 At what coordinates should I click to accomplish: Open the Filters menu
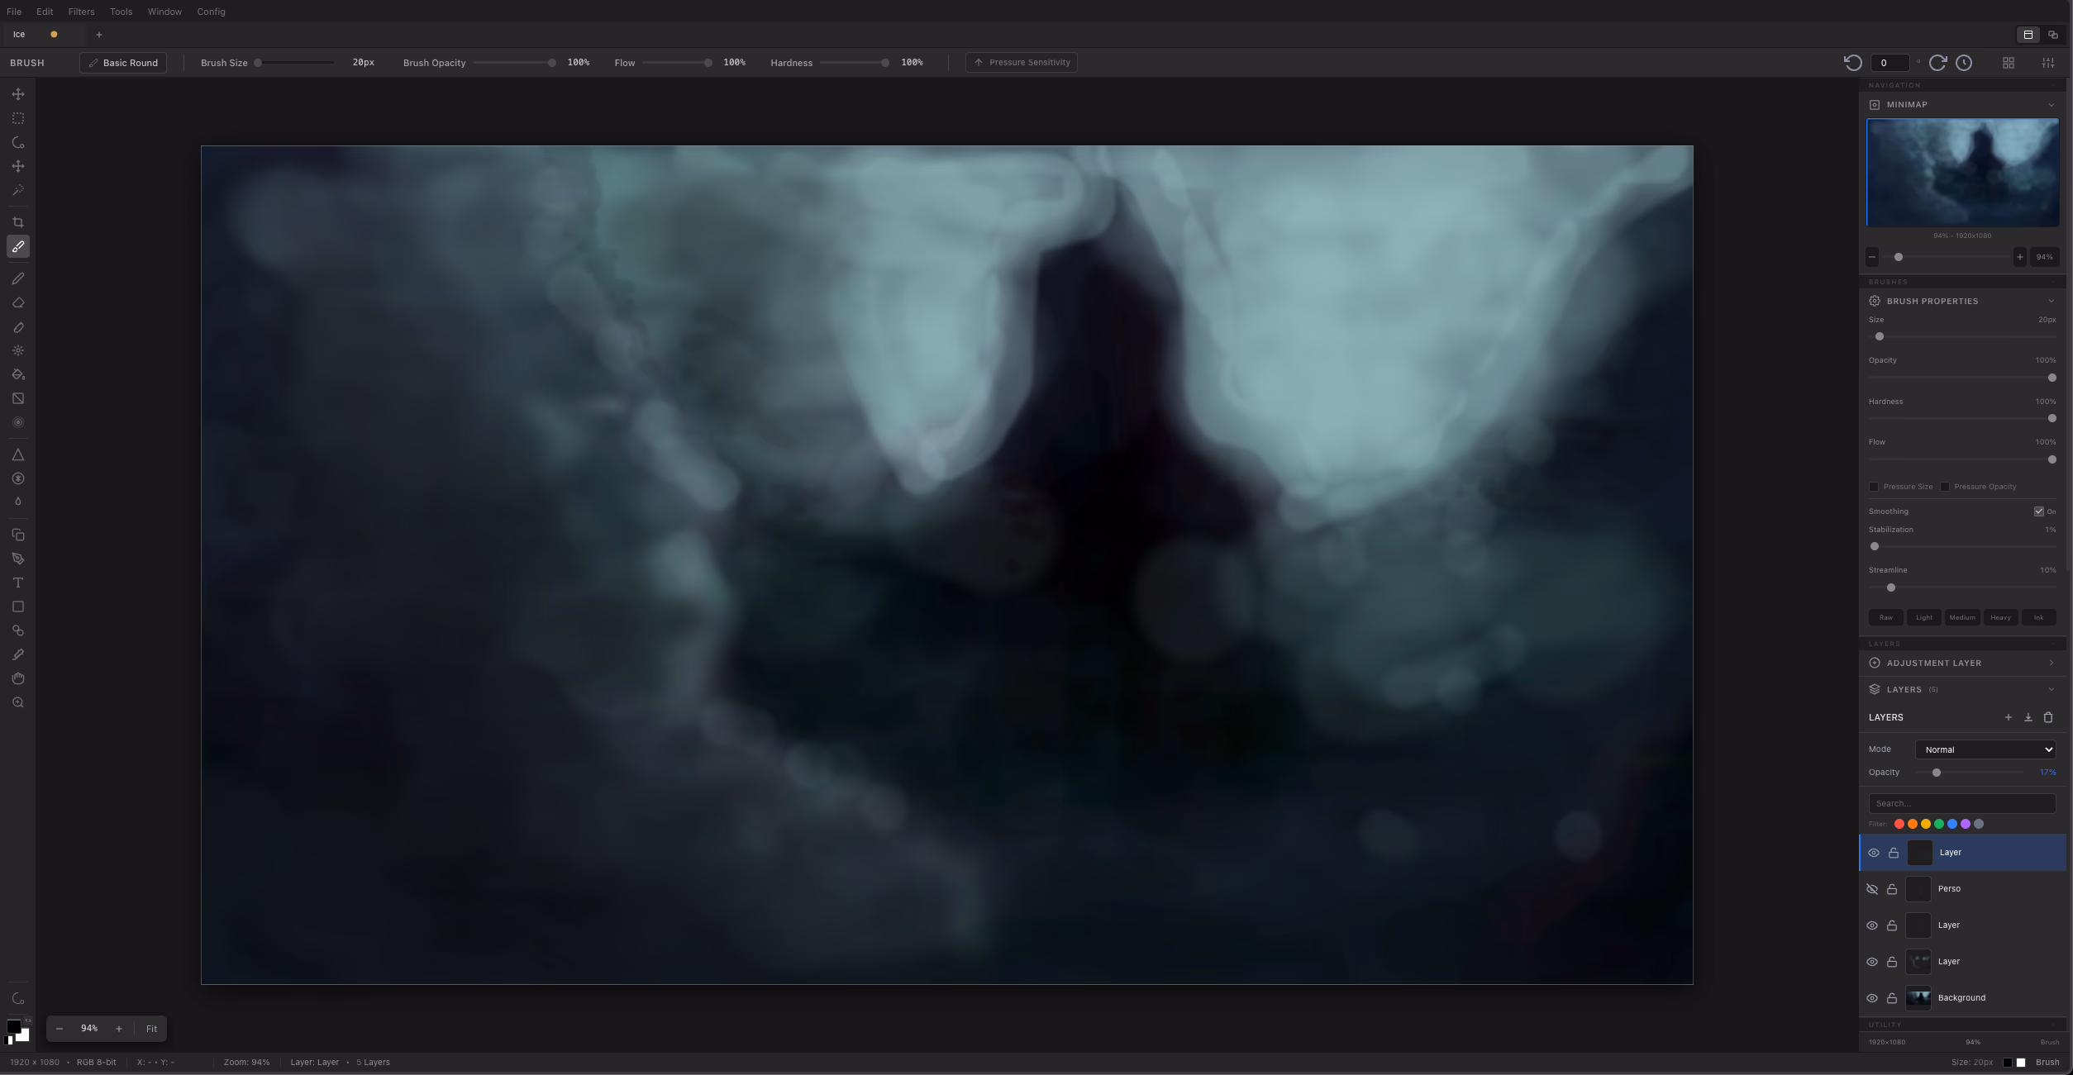click(81, 12)
